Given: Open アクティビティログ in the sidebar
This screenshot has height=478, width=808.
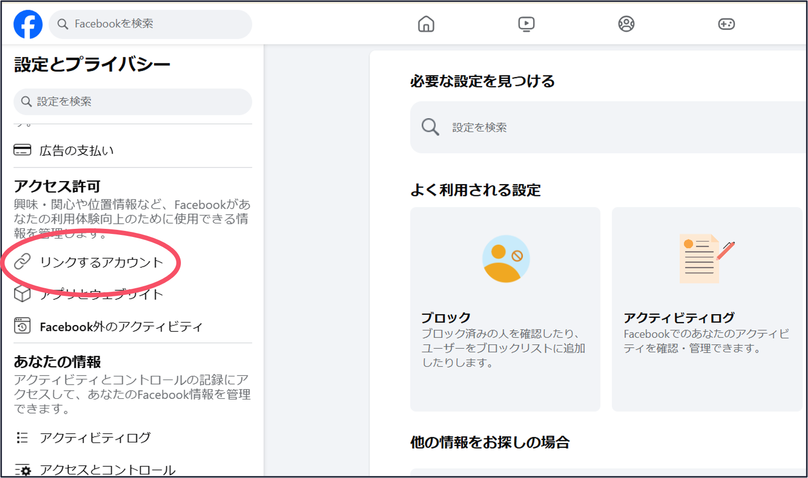Looking at the screenshot, I should coord(95,438).
